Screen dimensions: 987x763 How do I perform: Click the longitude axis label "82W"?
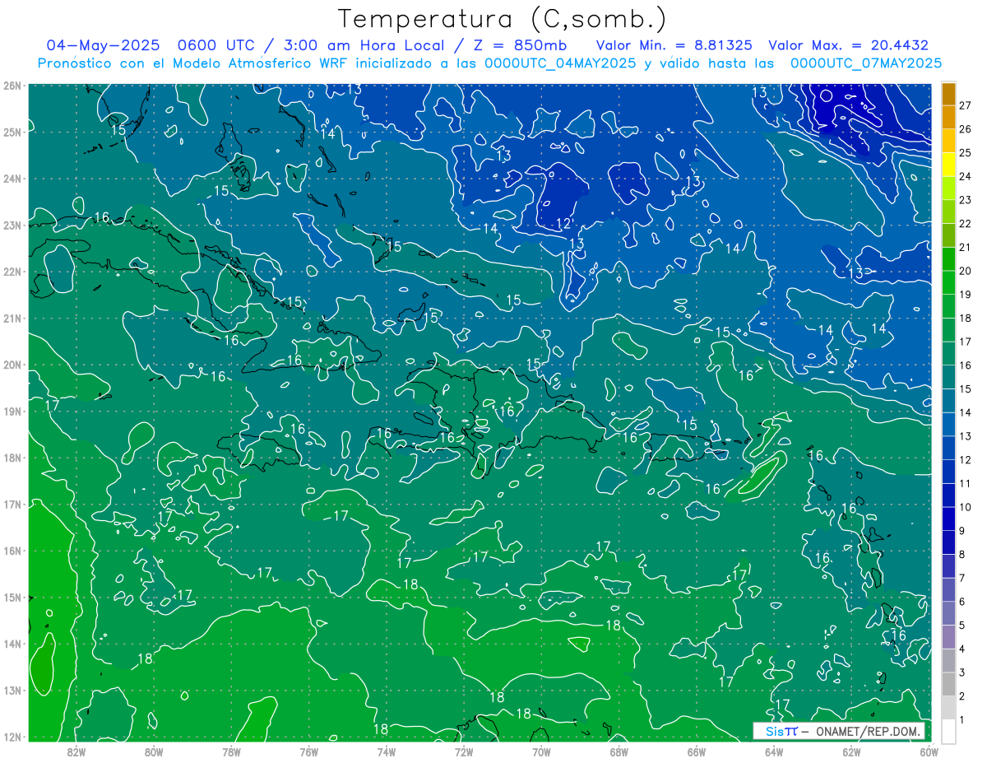click(x=76, y=751)
